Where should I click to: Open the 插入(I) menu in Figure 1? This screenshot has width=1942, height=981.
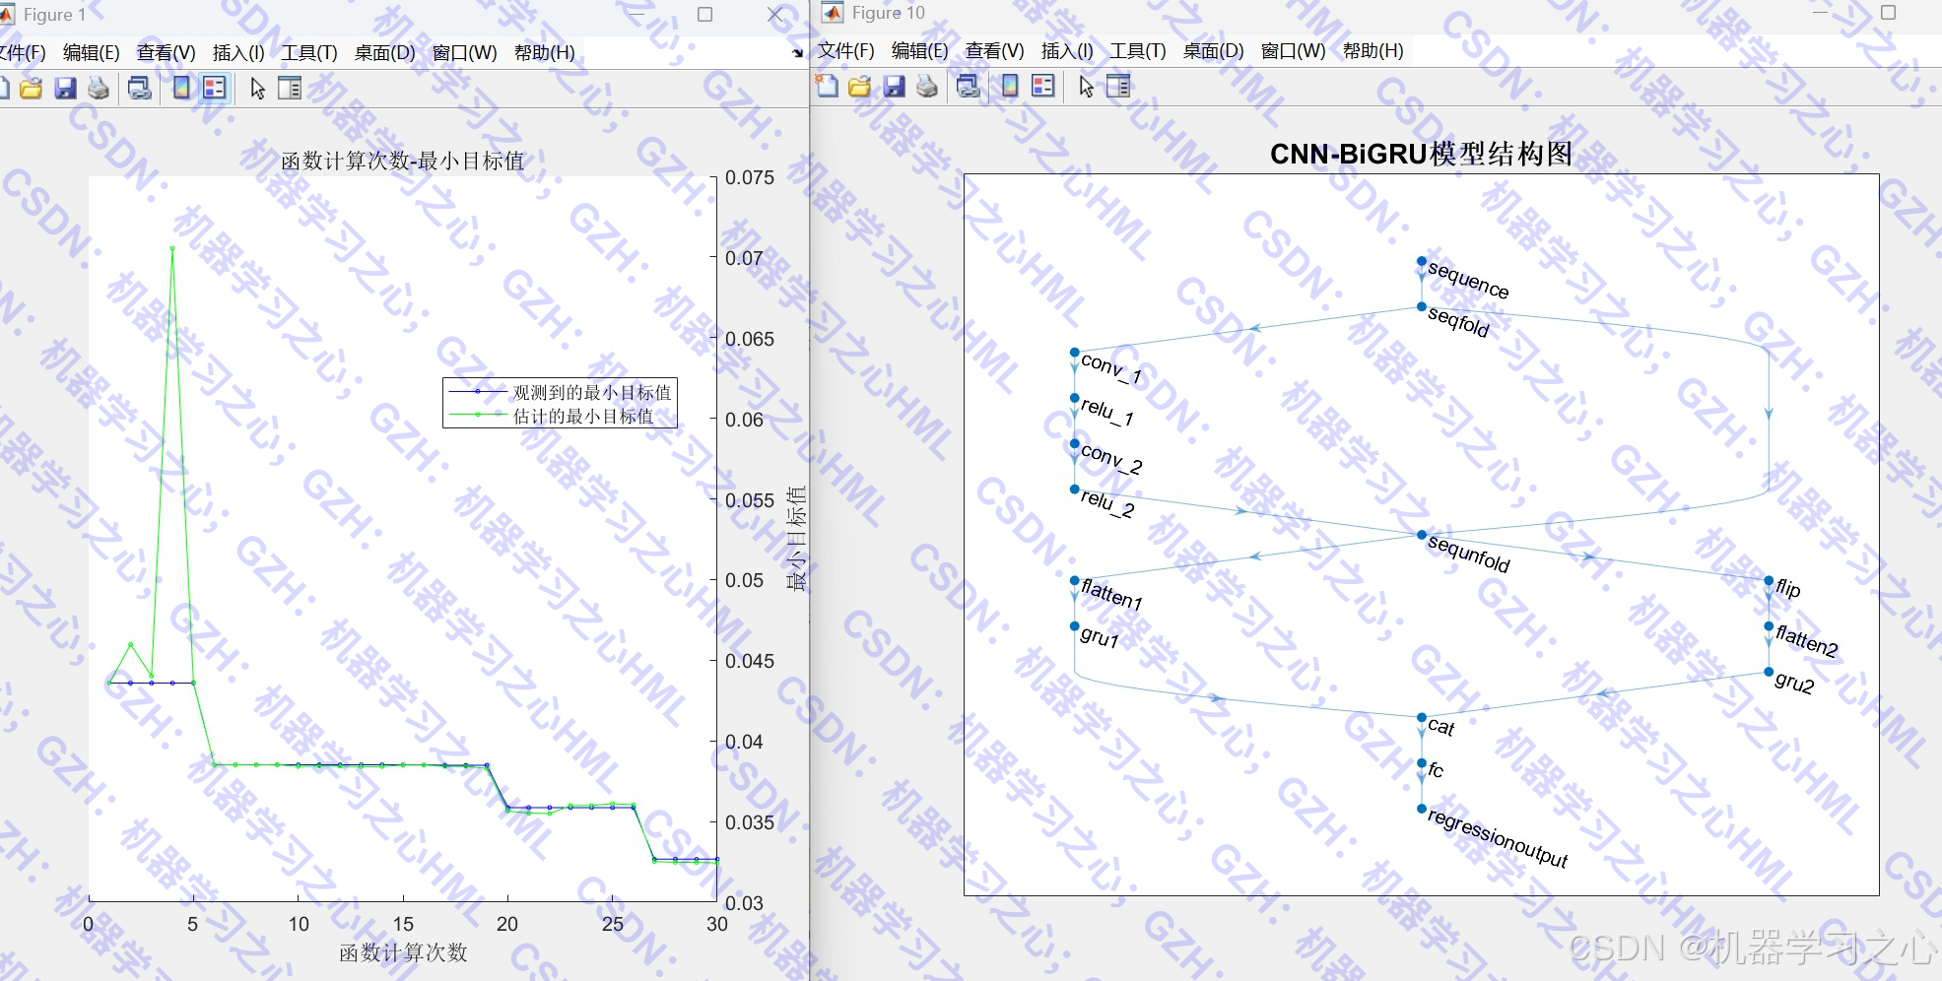coord(238,52)
